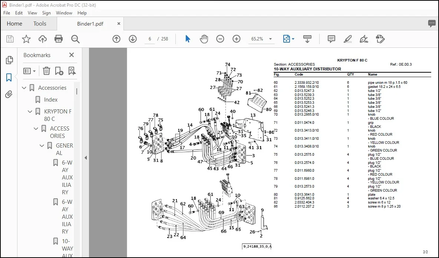Go to next page arrow
439x258 pixels.
pos(133,39)
